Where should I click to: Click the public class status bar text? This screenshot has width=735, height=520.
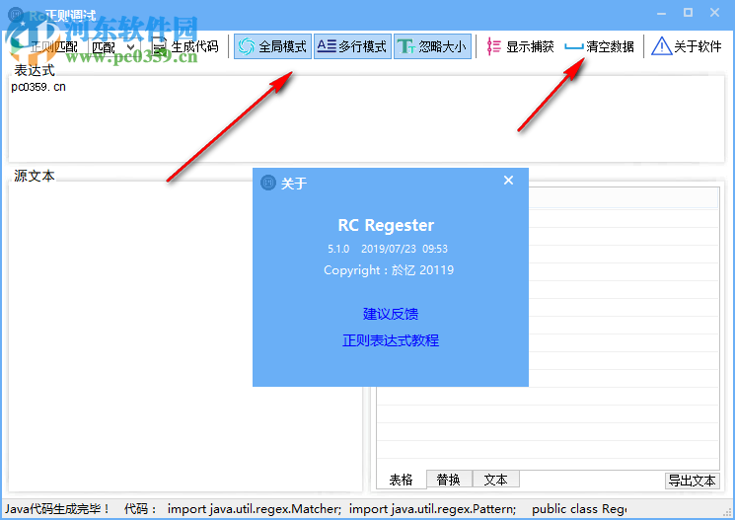point(579,509)
